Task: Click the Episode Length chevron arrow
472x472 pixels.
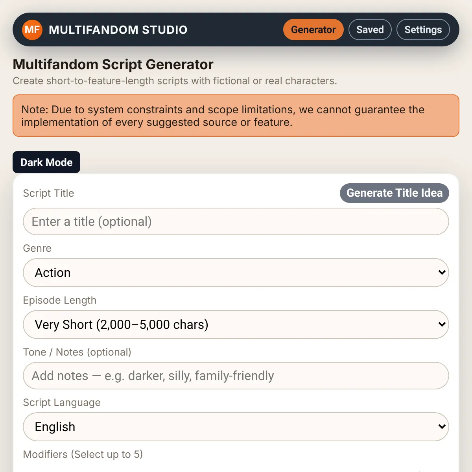Action: tap(442, 324)
